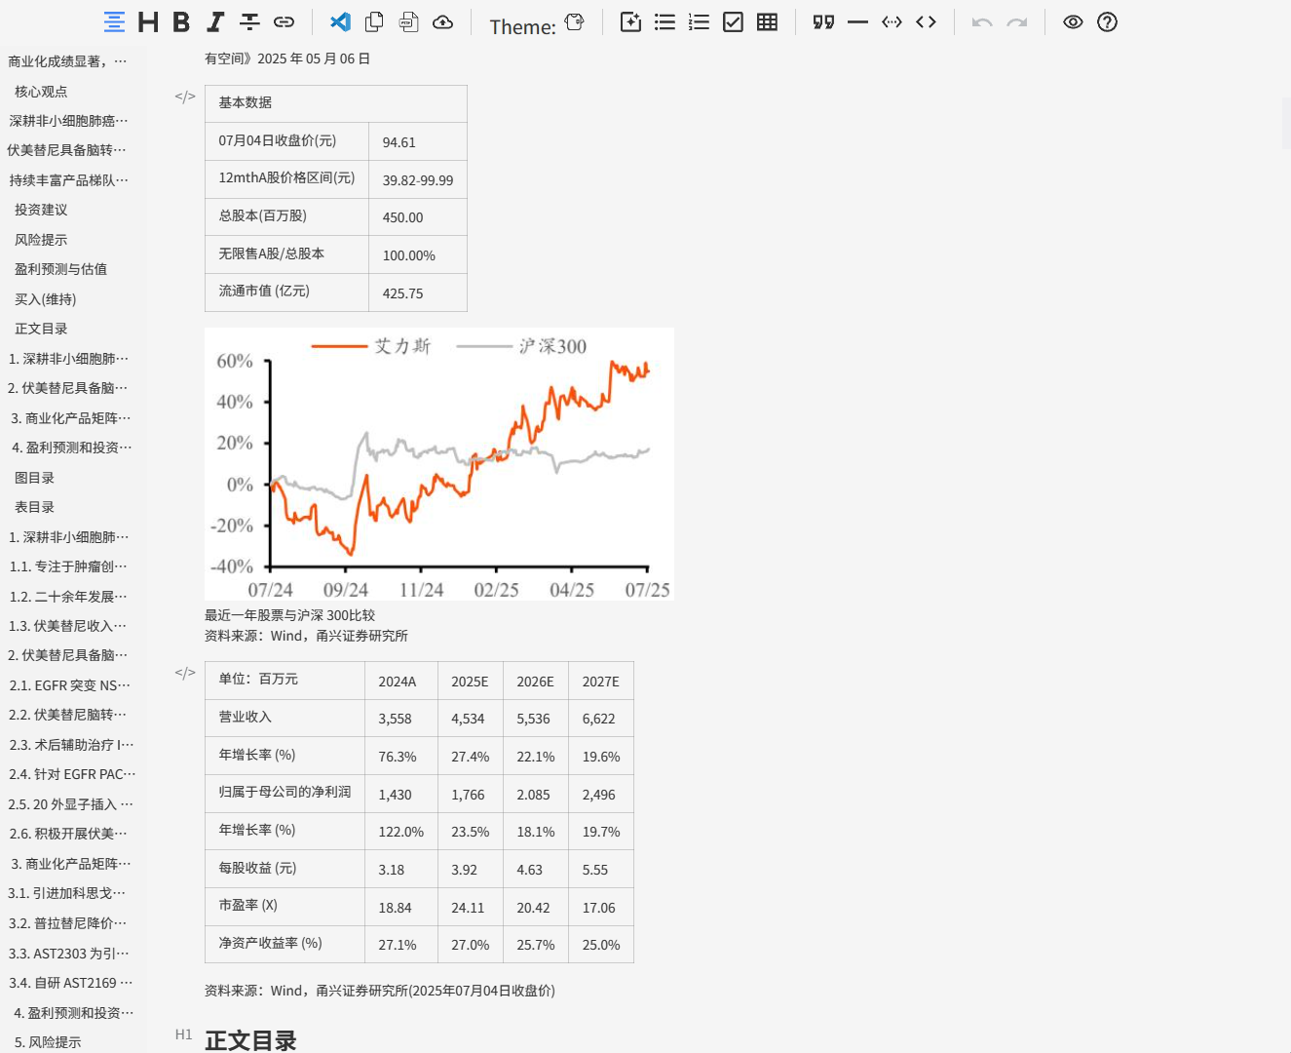Click H1 marker beside 正文目录 heading
The height and width of the screenshot is (1053, 1291).
(184, 1034)
